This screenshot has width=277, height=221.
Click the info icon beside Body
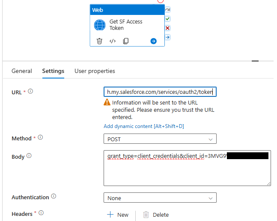tap(29, 156)
